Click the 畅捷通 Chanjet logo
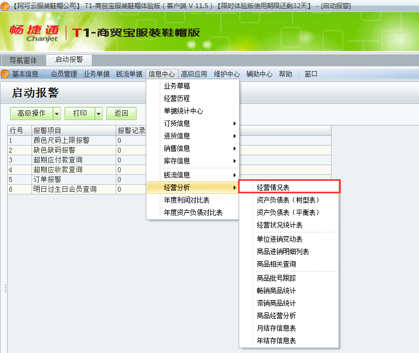 click(34, 33)
